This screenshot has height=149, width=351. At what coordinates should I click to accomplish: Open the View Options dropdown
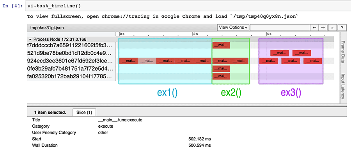[x=233, y=28]
